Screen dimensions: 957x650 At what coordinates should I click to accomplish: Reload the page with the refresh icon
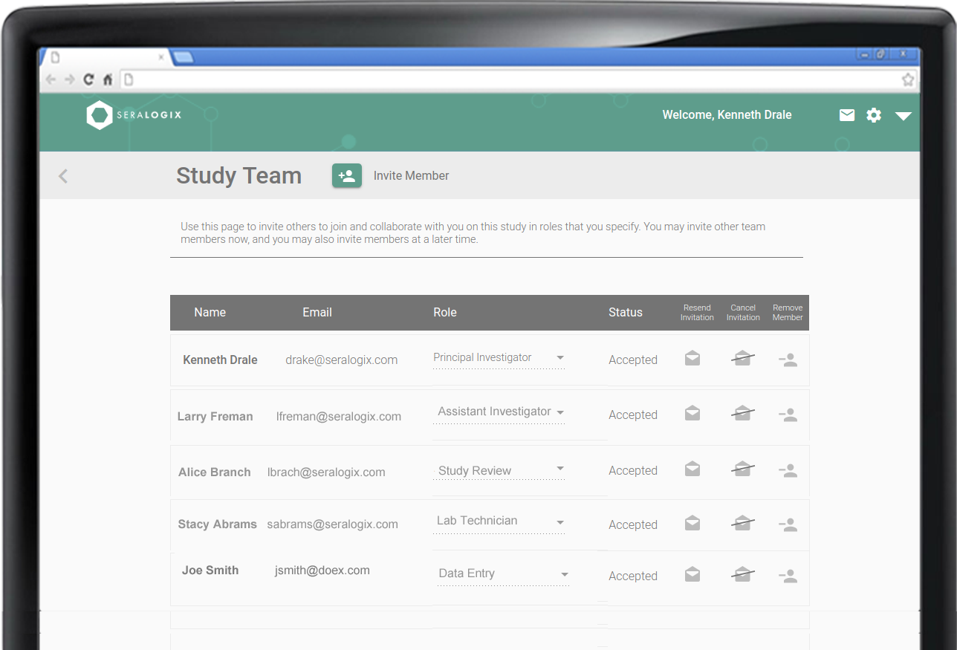(88, 79)
